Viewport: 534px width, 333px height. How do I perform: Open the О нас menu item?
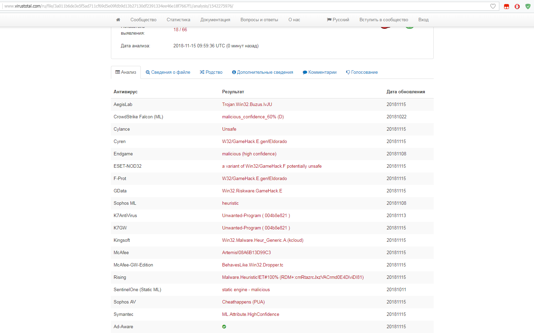pos(294,20)
